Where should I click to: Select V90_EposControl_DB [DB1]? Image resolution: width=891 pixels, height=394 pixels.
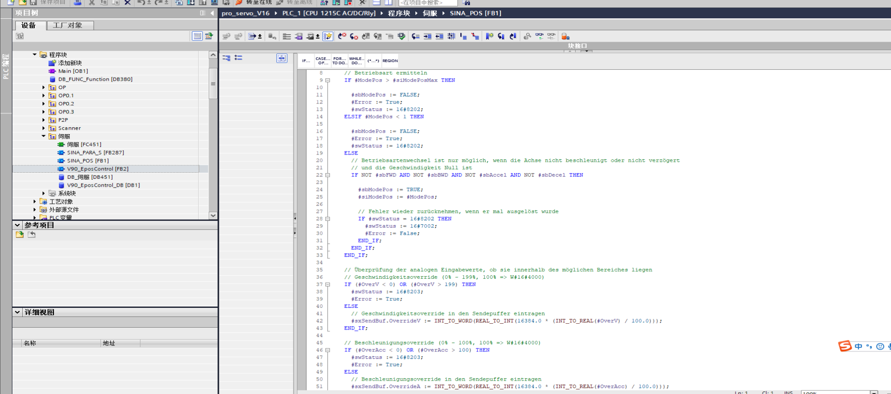pos(103,185)
